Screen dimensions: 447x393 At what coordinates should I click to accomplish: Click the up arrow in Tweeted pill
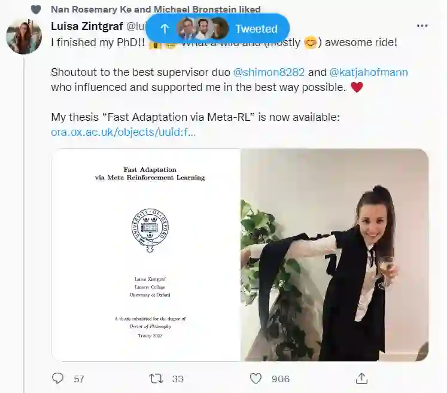165,29
